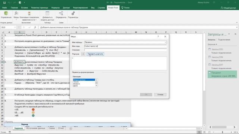Open the Файл tab
This screenshot has height=134, width=239.
tap(4, 7)
